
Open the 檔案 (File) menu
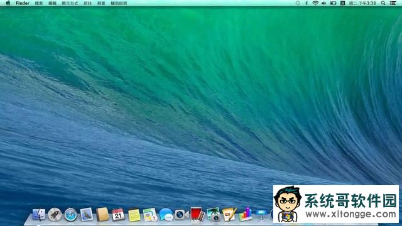[39, 3]
